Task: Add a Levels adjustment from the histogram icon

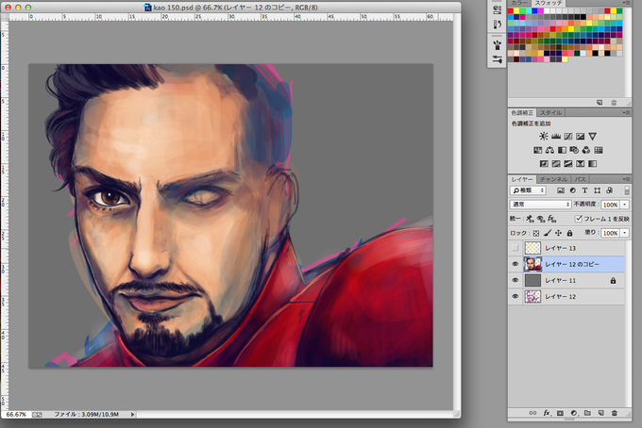Action: [555, 137]
